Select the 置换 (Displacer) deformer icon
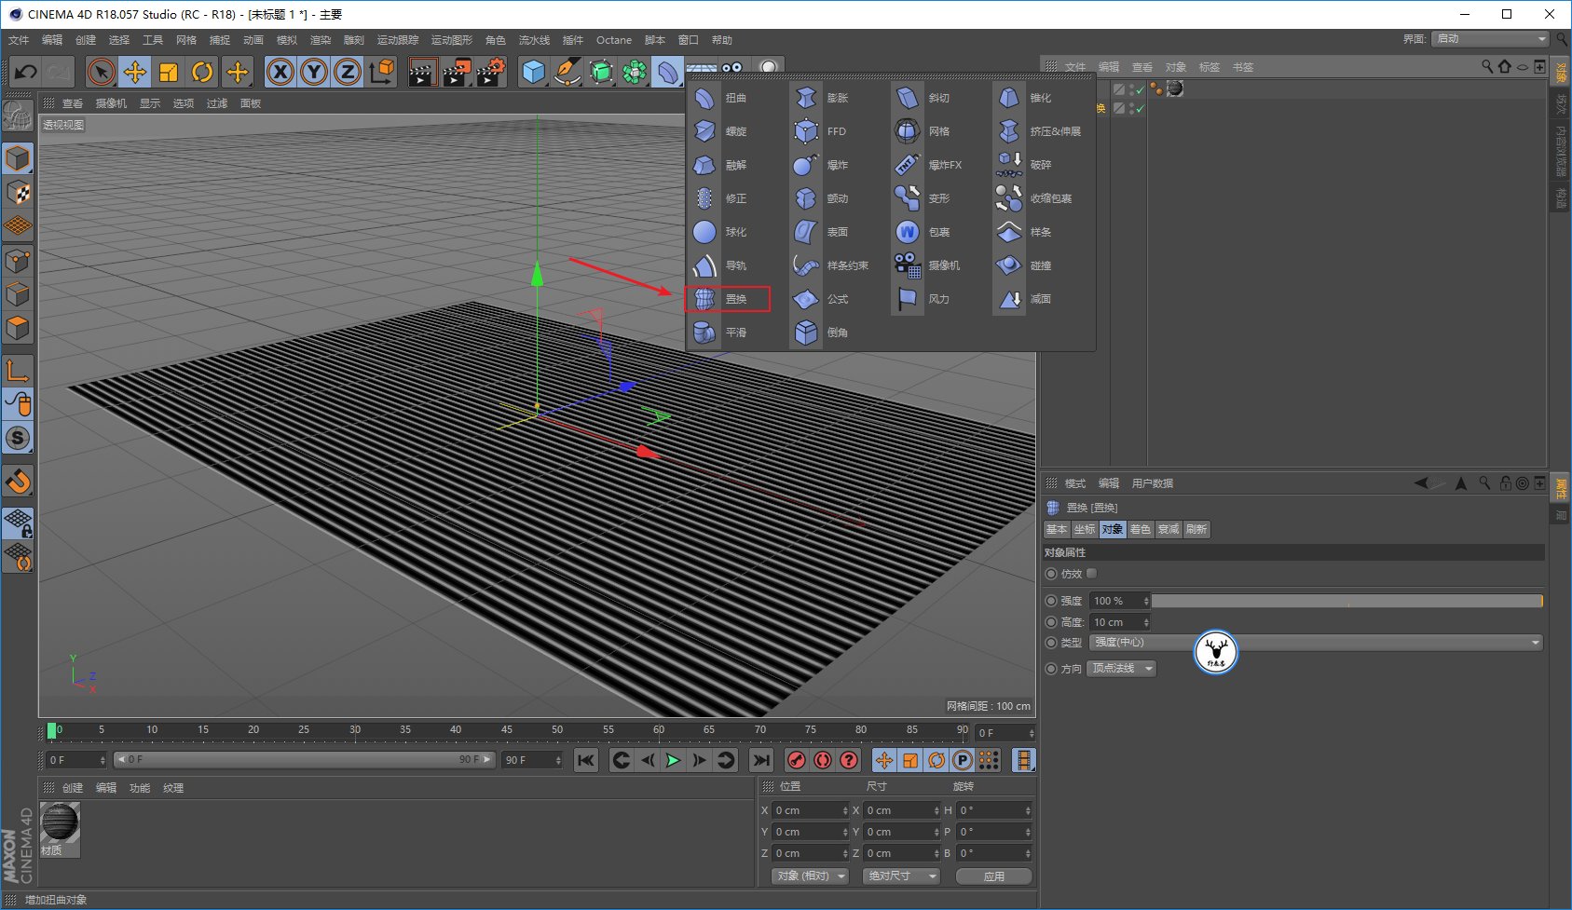Viewport: 1572px width, 910px height. click(x=705, y=299)
